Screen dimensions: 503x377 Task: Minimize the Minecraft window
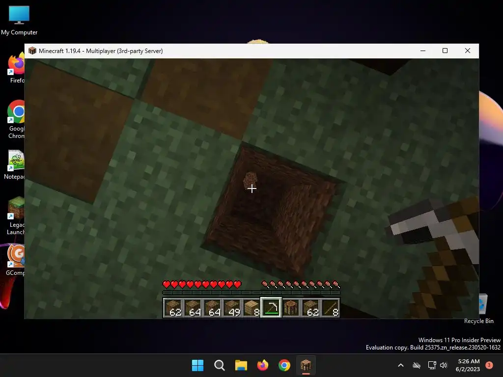tap(423, 51)
